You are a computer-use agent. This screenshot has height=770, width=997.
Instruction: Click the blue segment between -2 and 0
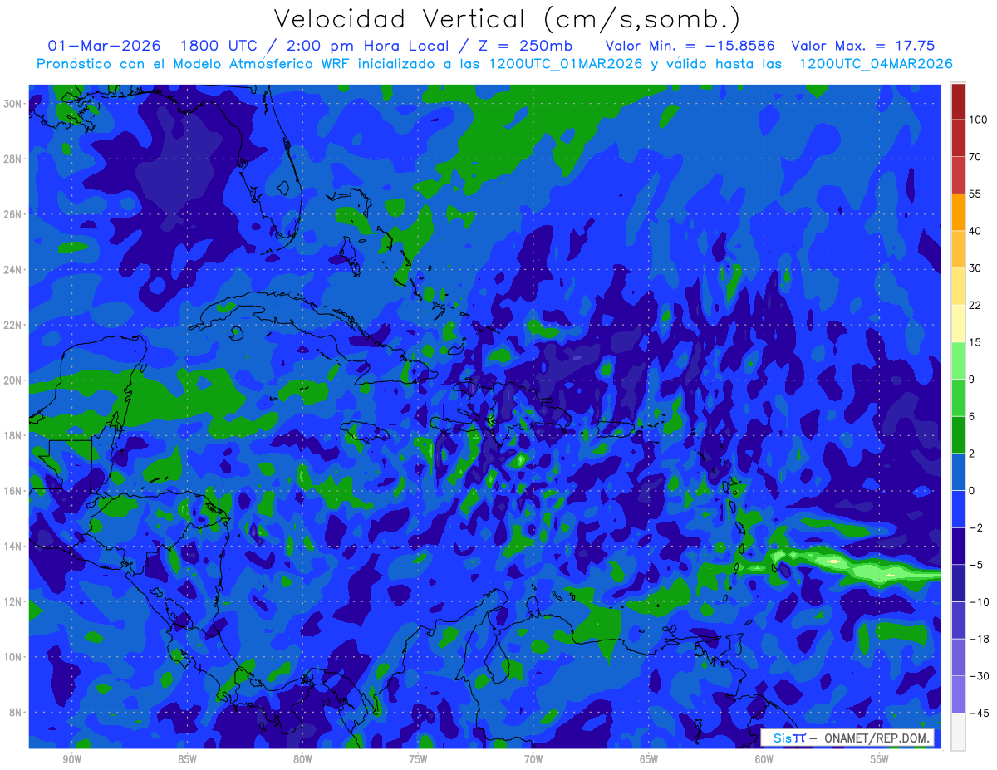[958, 509]
